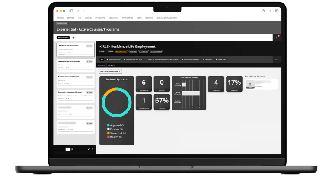
Task: Click the red Inactive (0) legend swatch
Action: [x=109, y=137]
